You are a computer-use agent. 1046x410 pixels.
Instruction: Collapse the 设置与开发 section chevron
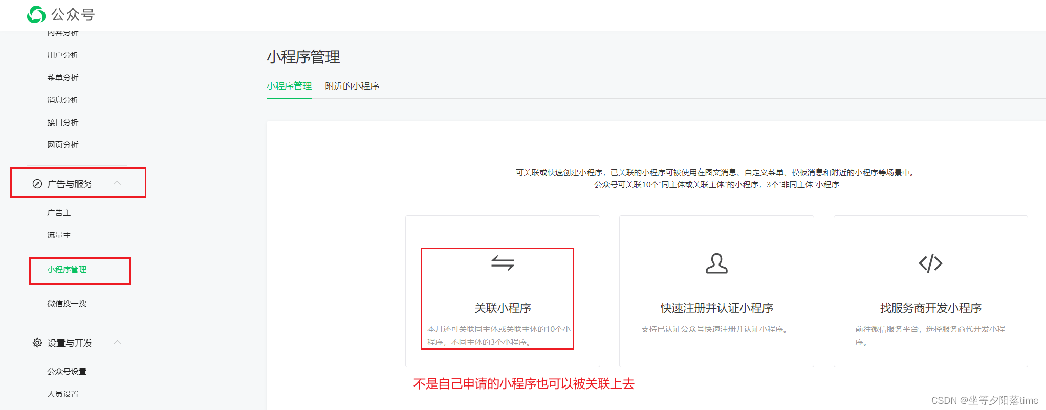coord(117,342)
